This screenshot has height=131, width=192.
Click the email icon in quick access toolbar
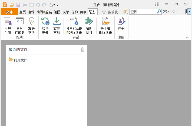[31, 5]
